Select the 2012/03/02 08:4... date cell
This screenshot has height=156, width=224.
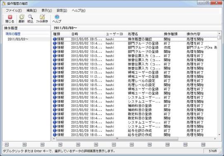click(x=87, y=127)
